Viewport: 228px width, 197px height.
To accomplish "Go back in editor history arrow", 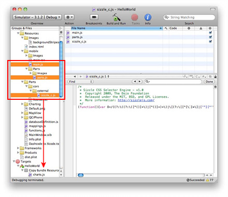I will 75,77.
